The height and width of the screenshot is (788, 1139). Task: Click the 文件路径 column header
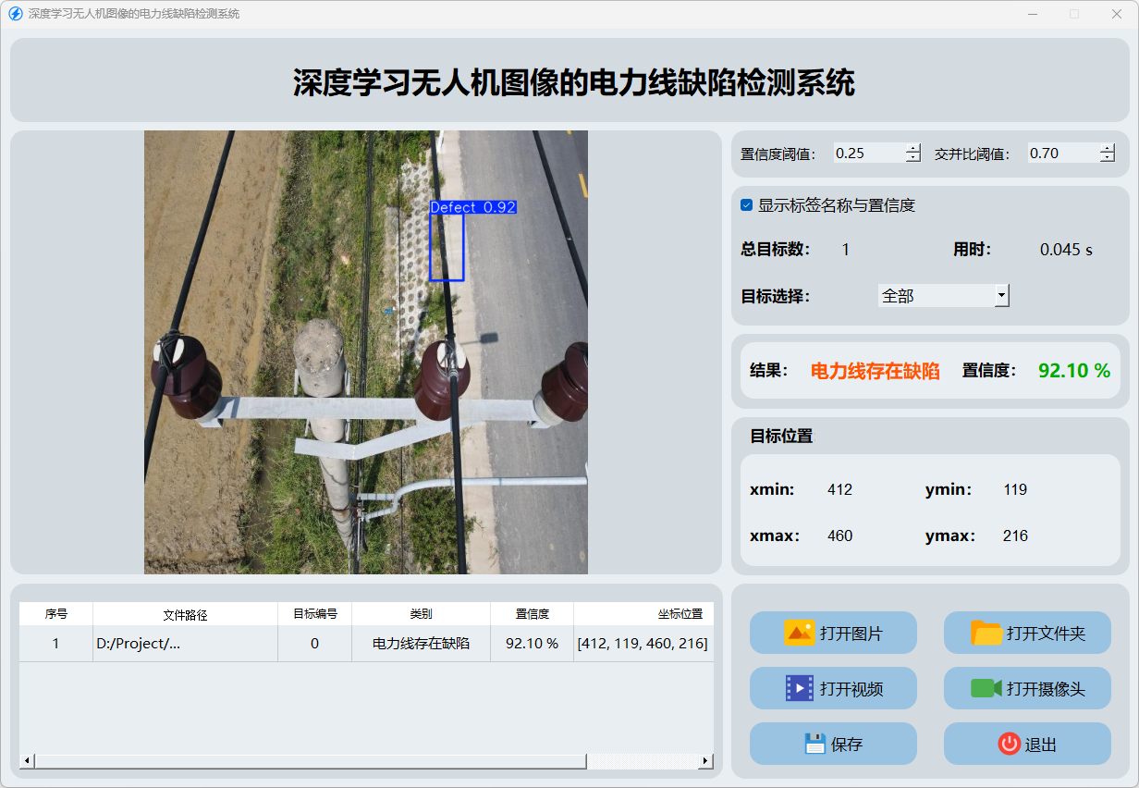(x=185, y=614)
